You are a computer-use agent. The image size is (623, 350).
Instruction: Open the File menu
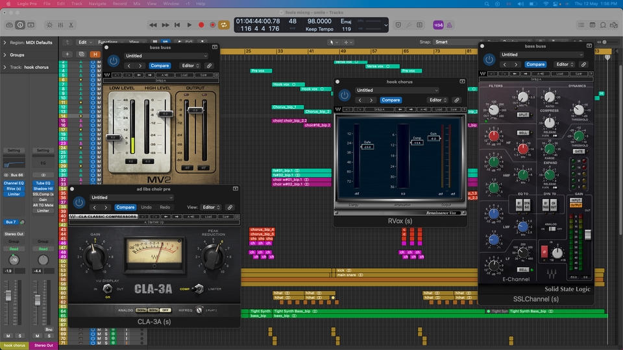(47, 4)
